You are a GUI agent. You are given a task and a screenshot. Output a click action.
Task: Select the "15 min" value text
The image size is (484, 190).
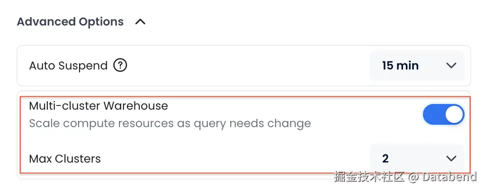coord(400,66)
